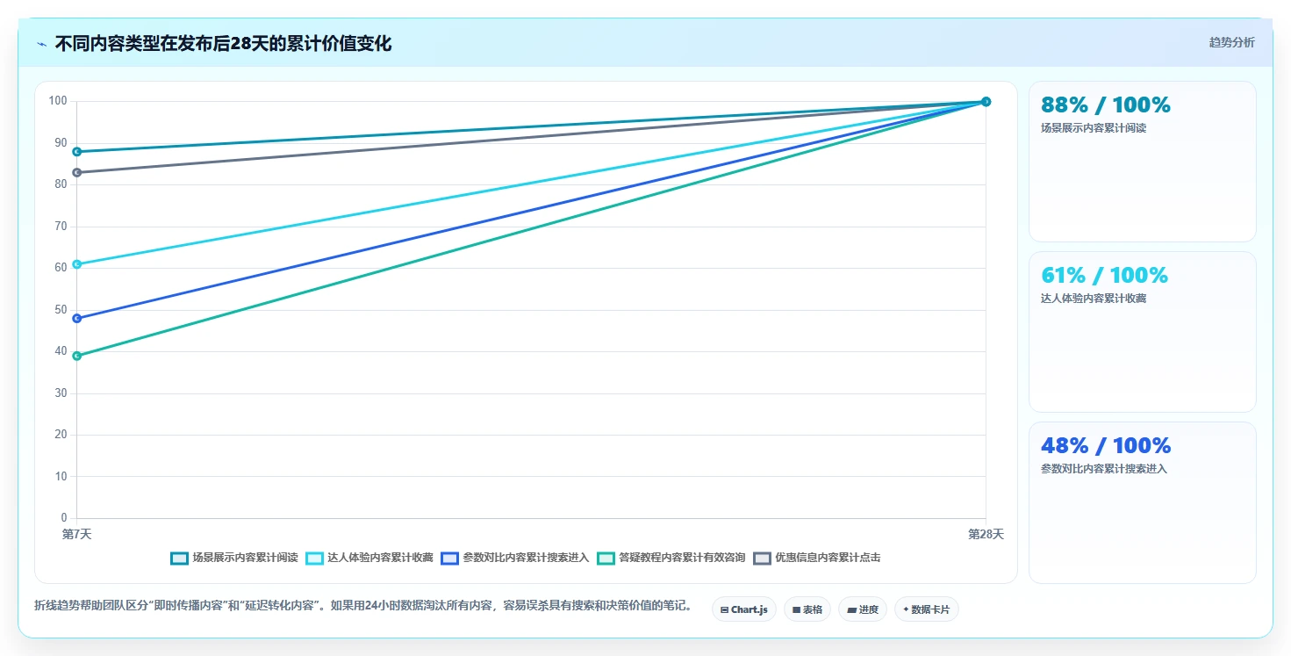The height and width of the screenshot is (656, 1291).
Task: Open the 61% / 100% data card
Action: (1143, 332)
